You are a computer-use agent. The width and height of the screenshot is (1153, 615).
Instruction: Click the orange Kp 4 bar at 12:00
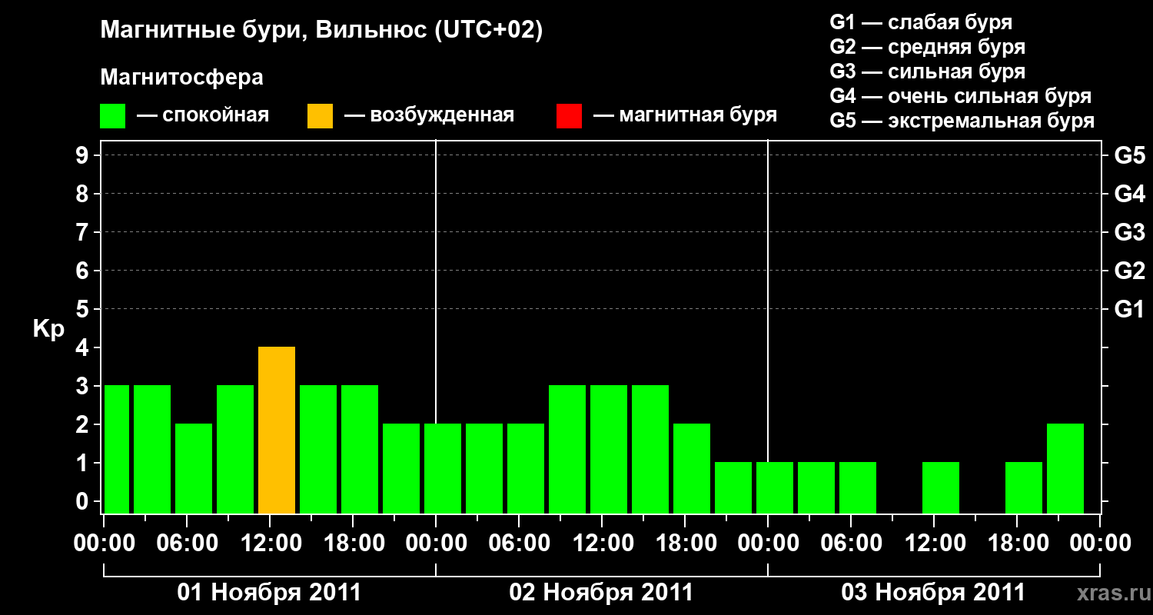pos(277,430)
